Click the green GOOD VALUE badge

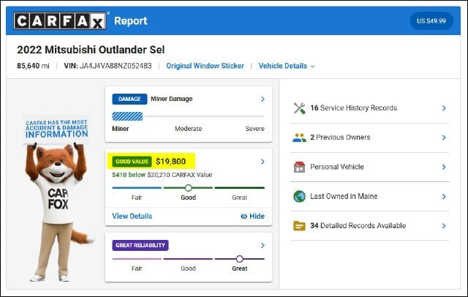(x=132, y=162)
